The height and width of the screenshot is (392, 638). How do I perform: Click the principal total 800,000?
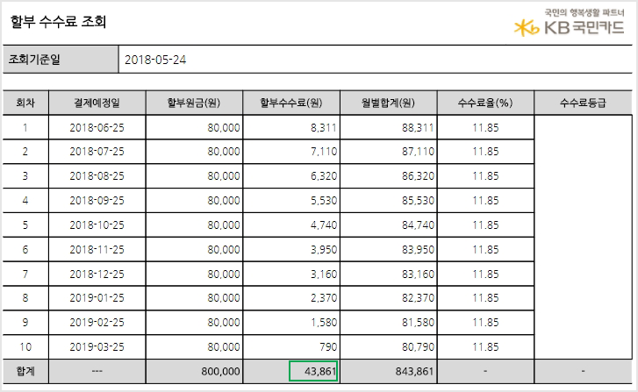click(220, 371)
